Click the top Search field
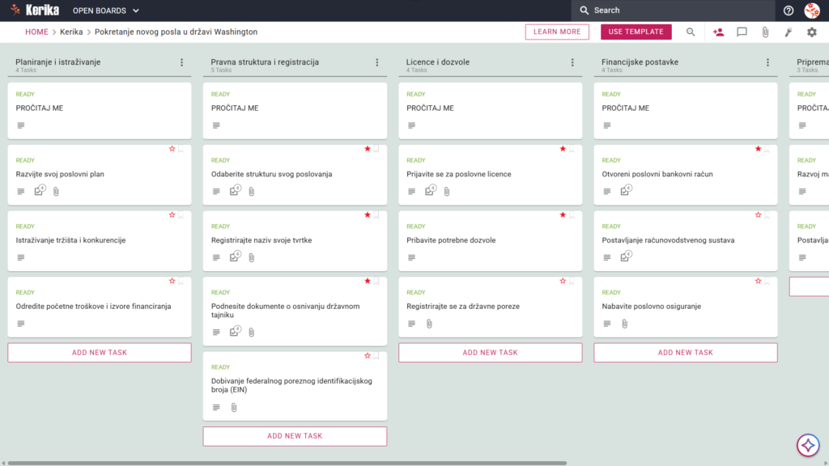 click(673, 11)
